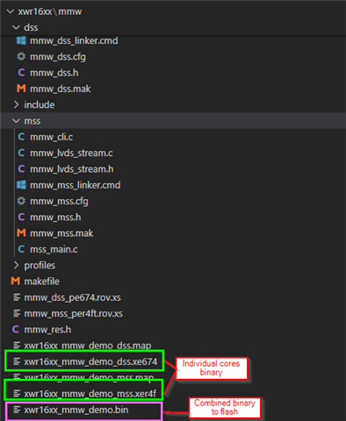
Task: Click the C icon of mmw_dss.h
Action: [21, 73]
